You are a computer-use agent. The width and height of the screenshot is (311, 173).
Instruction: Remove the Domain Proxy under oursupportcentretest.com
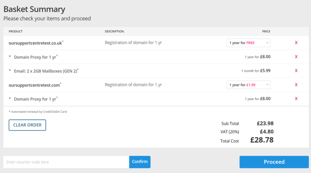tap(296, 99)
